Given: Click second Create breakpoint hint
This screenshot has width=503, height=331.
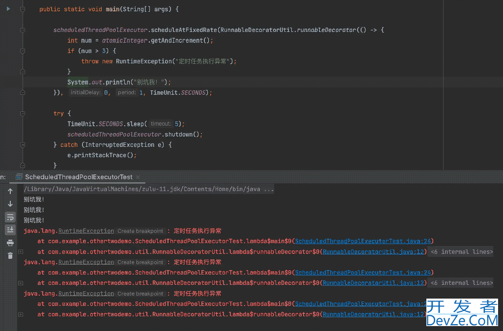Looking at the screenshot, I should (x=140, y=262).
